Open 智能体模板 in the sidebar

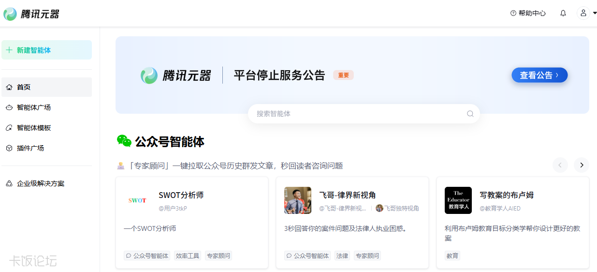click(x=46, y=128)
